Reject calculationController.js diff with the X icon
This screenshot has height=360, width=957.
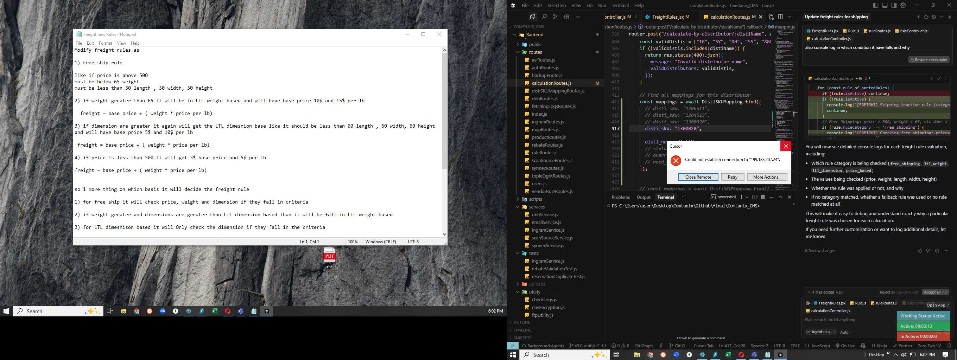tap(931, 78)
